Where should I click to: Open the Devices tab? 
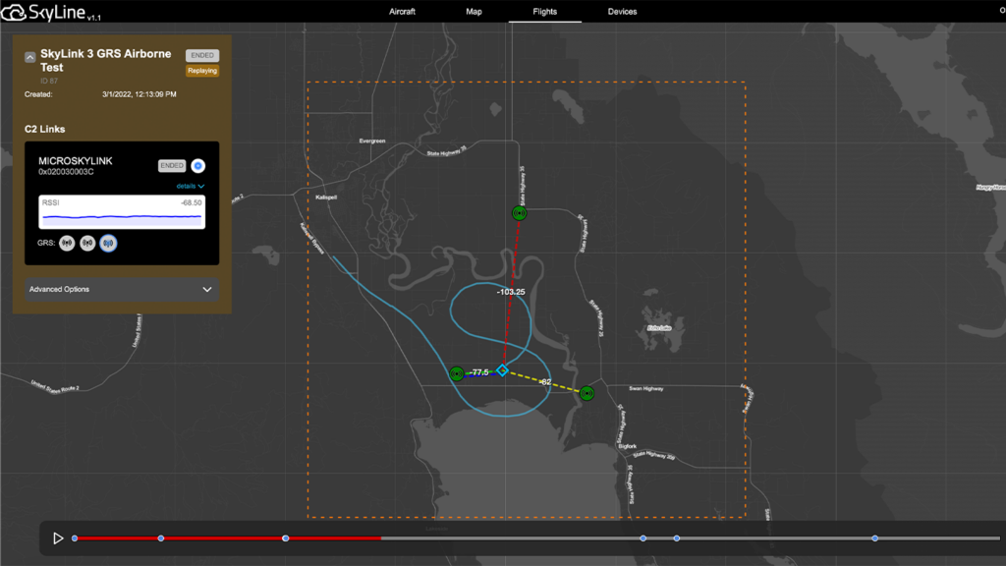(622, 12)
